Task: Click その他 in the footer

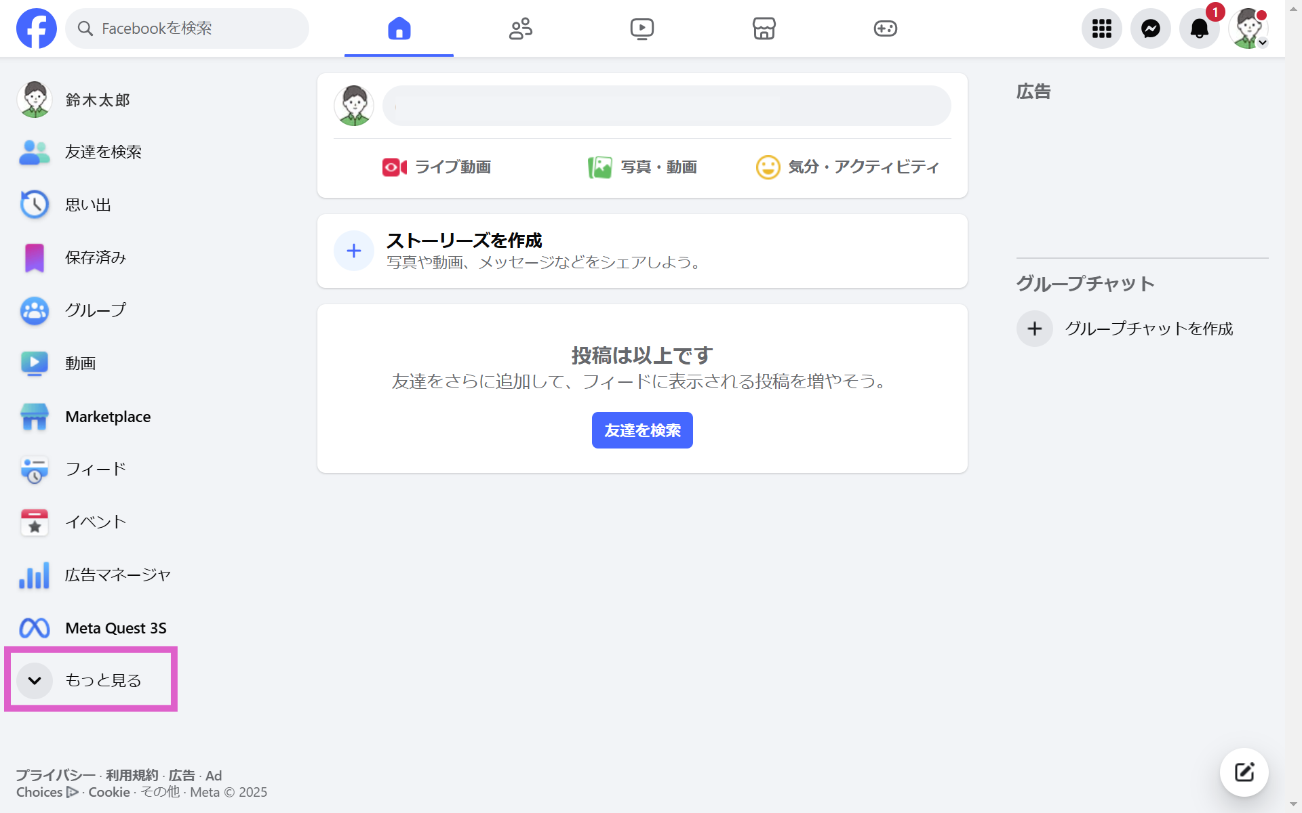Action: pyautogui.click(x=160, y=792)
